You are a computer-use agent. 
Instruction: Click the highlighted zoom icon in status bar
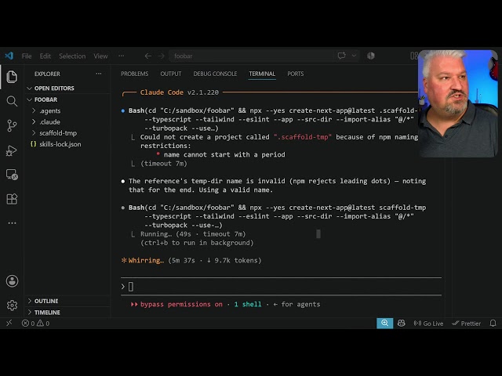(384, 323)
